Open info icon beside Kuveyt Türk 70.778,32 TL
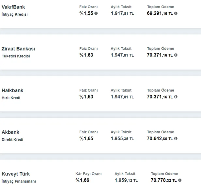 click(x=180, y=180)
